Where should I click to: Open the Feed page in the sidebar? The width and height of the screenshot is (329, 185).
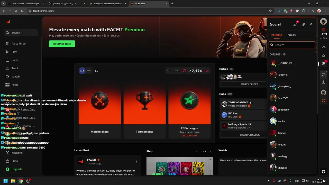[12, 85]
